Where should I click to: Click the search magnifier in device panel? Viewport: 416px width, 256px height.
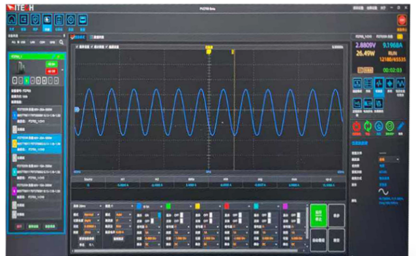61,42
